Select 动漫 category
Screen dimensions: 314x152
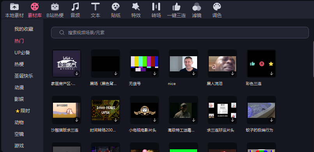click(19, 88)
